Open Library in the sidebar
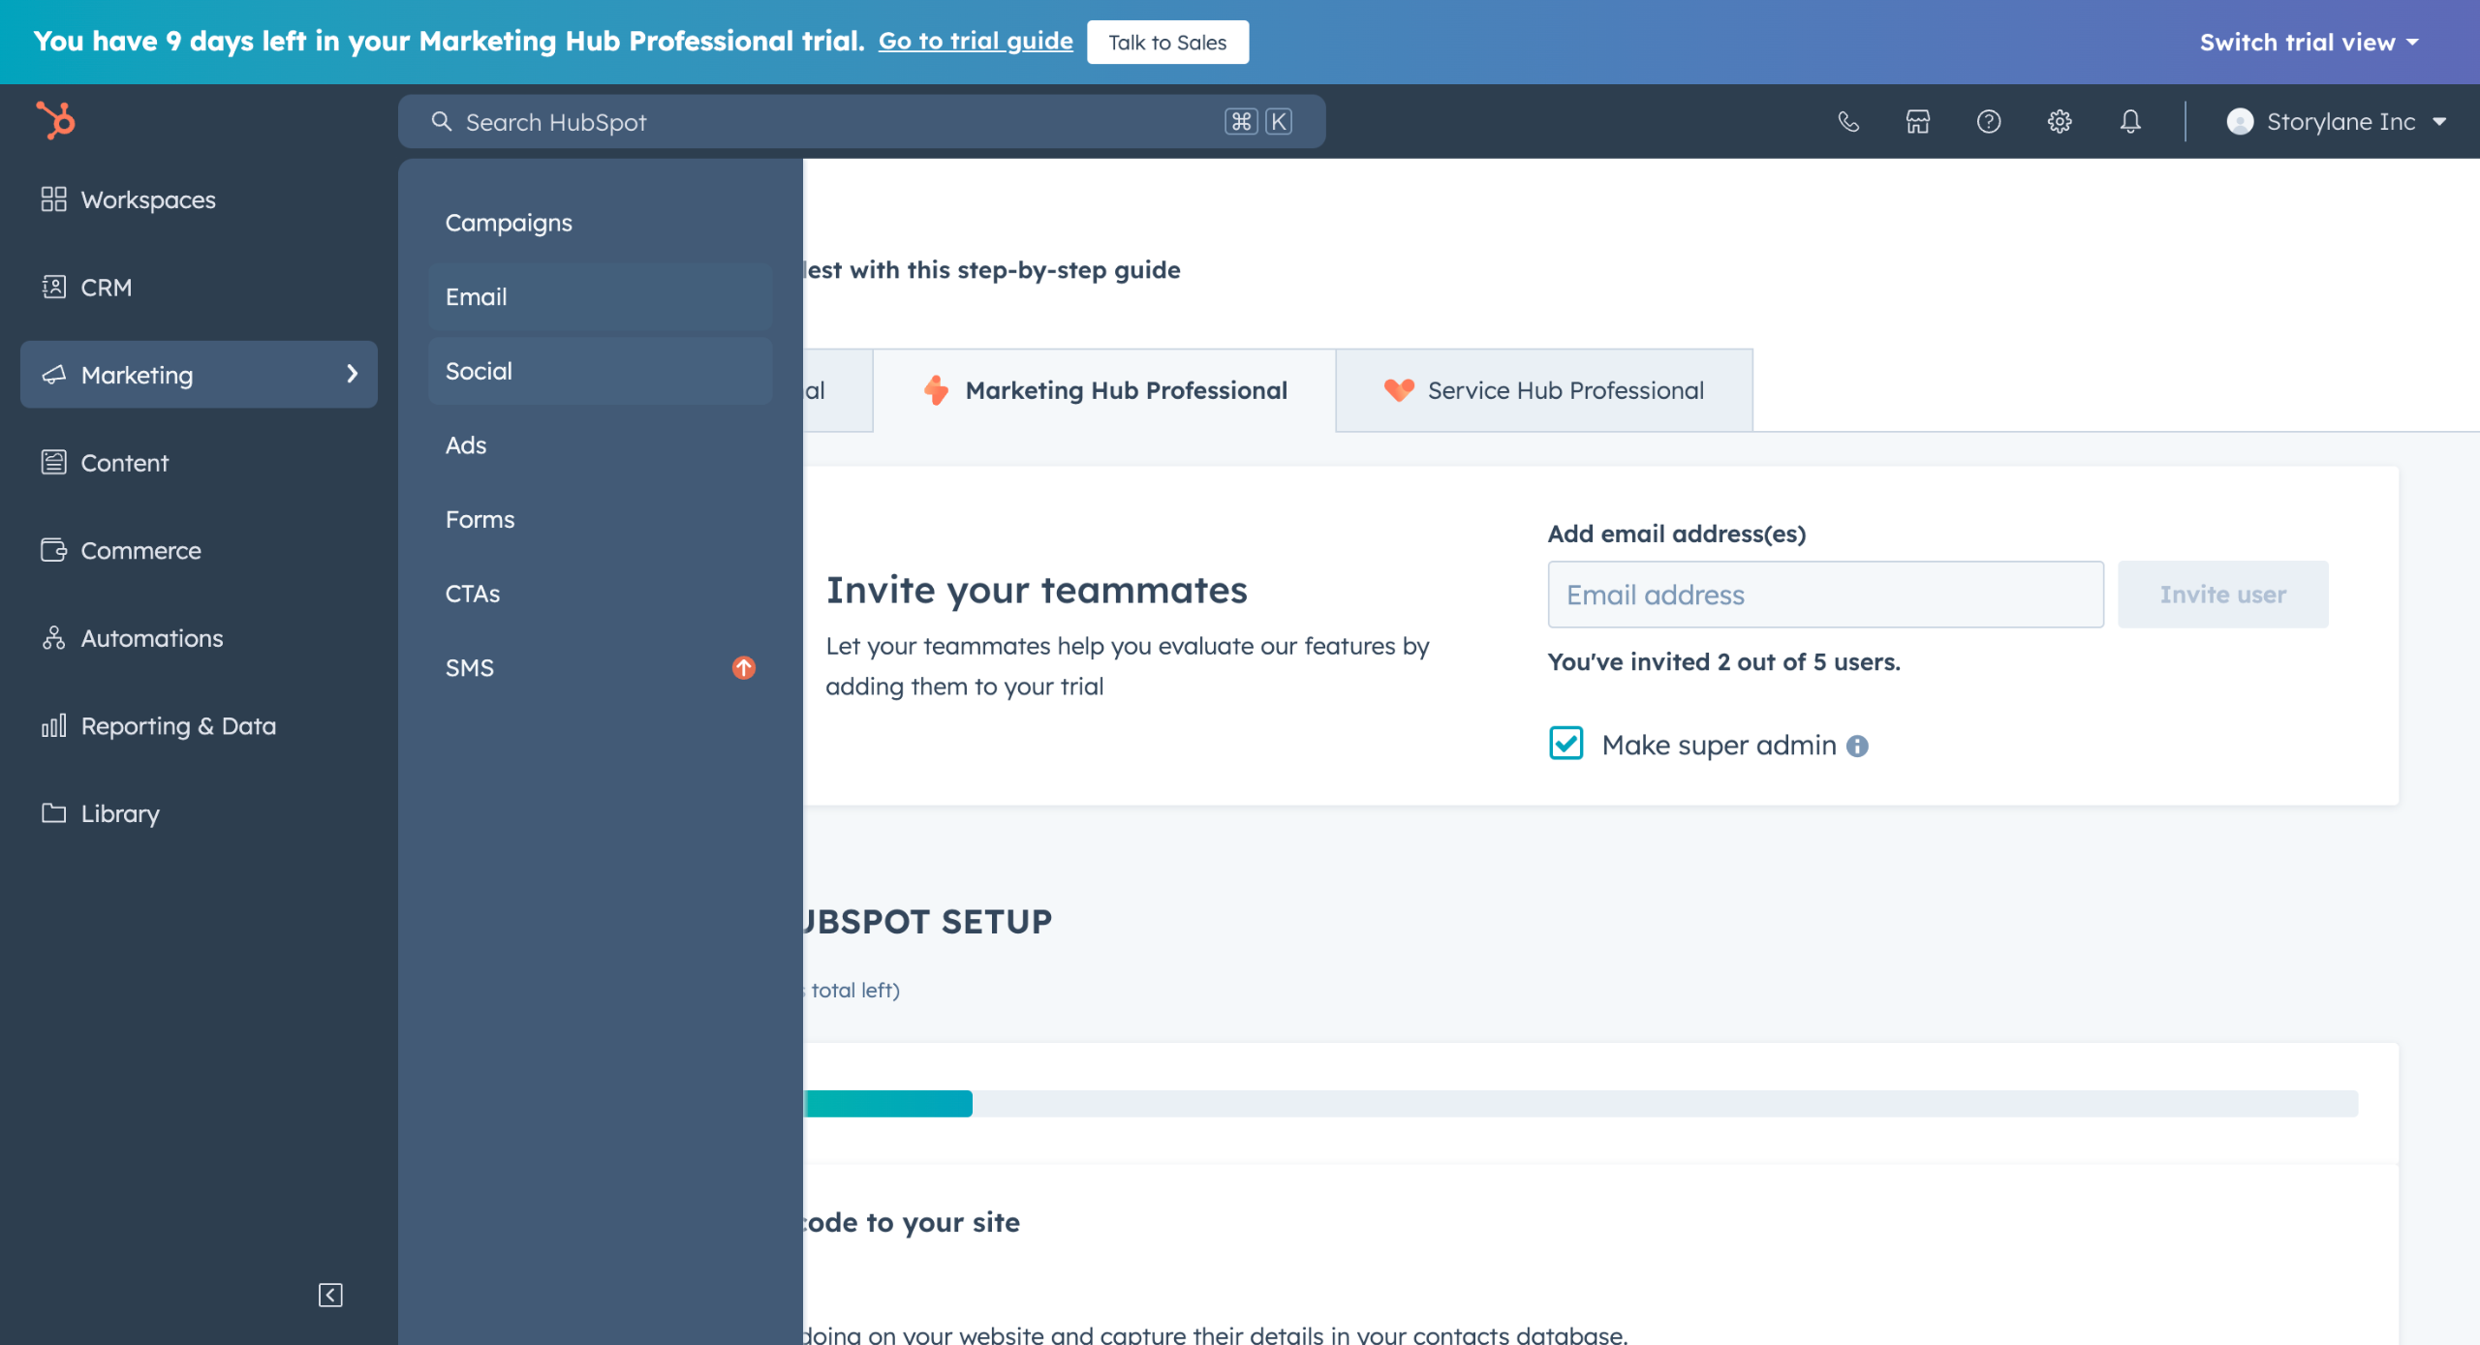 point(199,813)
